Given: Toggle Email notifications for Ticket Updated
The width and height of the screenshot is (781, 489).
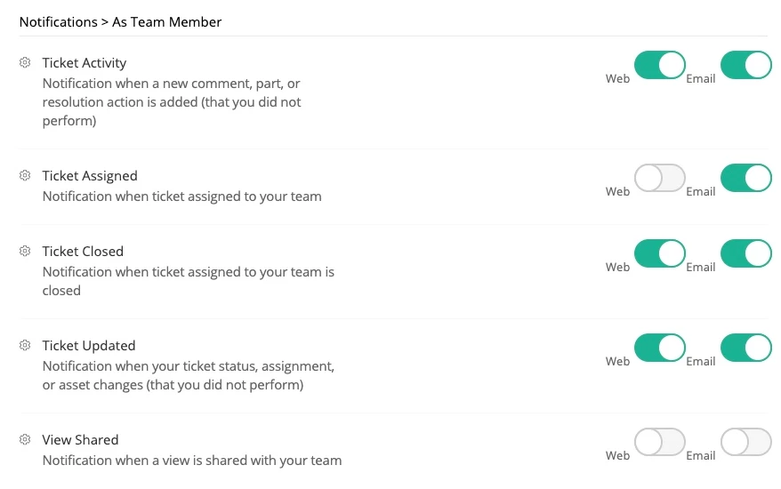Looking at the screenshot, I should click(x=745, y=348).
